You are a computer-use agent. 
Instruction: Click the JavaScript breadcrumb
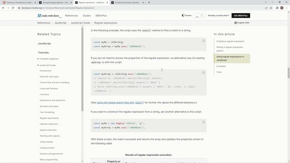pos(60,23)
